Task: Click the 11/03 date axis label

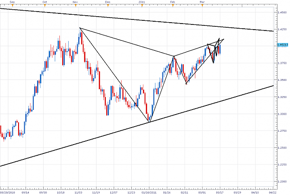Action: point(78,192)
